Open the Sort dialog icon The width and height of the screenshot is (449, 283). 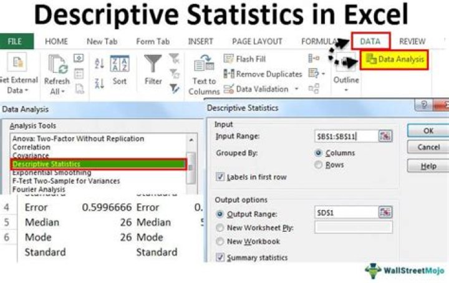pyautogui.click(x=119, y=64)
